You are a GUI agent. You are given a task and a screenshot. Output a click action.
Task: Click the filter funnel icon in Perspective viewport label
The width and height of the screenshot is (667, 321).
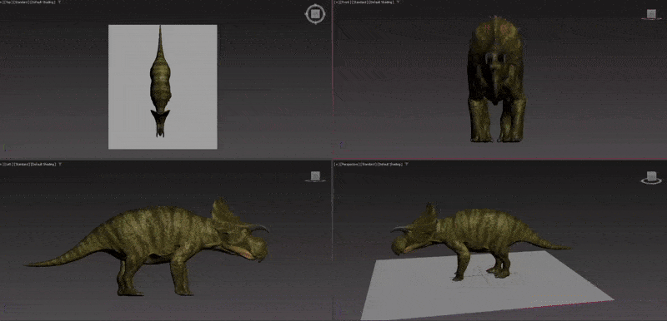pyautogui.click(x=407, y=164)
